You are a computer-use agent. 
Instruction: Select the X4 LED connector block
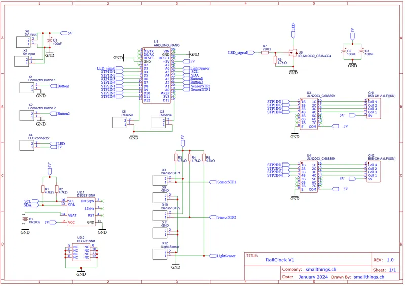pyautogui.click(x=27, y=145)
